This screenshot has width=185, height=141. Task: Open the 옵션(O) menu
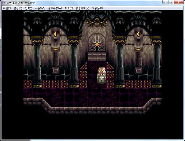coord(18,8)
